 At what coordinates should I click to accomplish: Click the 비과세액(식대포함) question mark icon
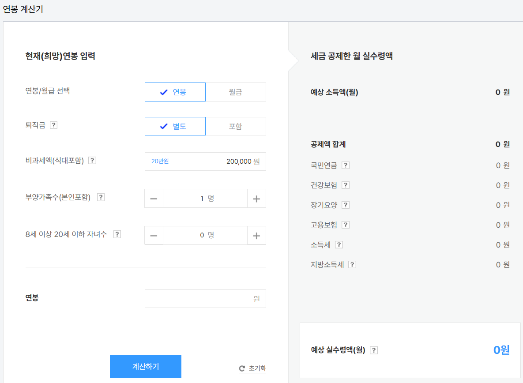[92, 160]
